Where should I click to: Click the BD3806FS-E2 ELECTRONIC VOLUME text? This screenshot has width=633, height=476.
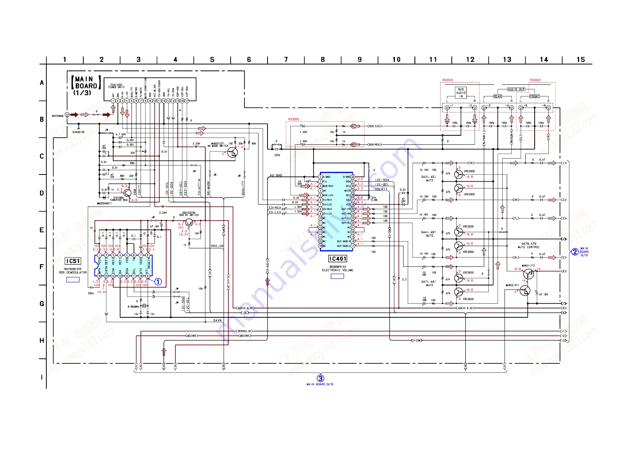[x=338, y=268]
